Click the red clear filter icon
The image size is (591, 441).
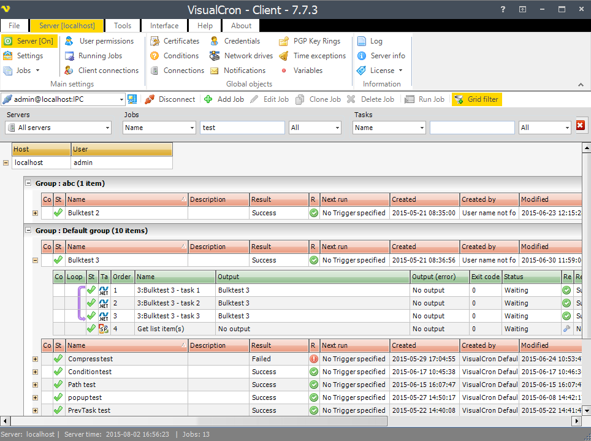(580, 126)
